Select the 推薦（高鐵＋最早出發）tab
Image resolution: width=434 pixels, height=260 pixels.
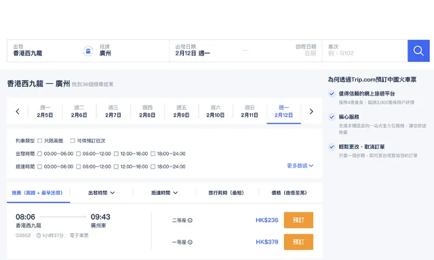pos(38,193)
